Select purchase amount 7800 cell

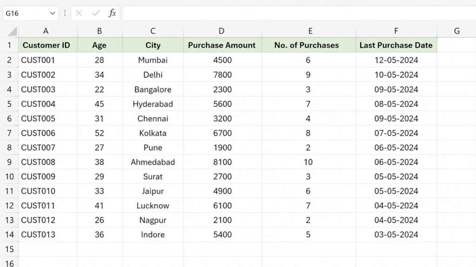click(223, 75)
